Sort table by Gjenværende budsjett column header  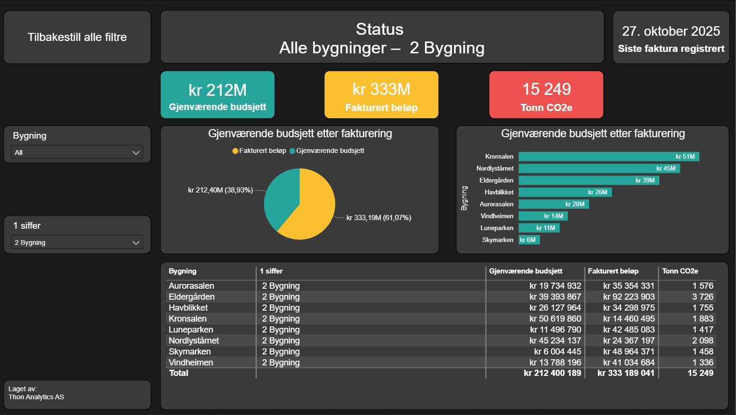525,271
